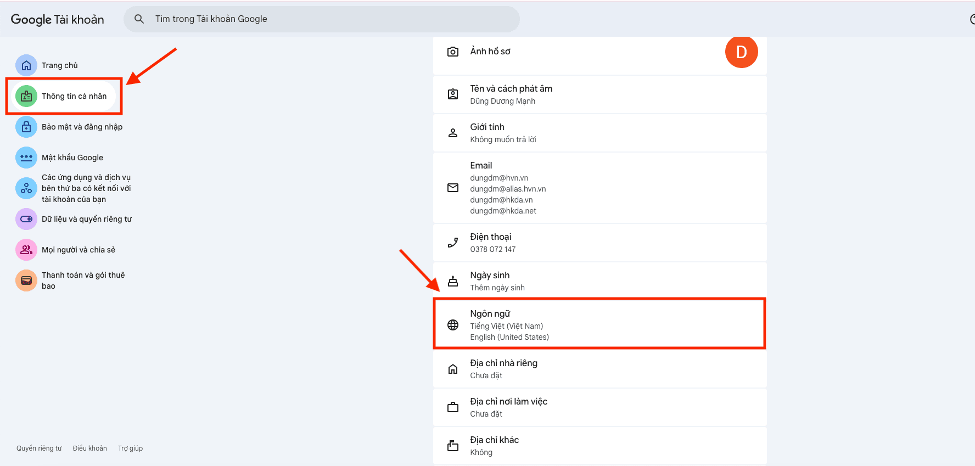Click phone number 0378 072 147

(x=492, y=249)
